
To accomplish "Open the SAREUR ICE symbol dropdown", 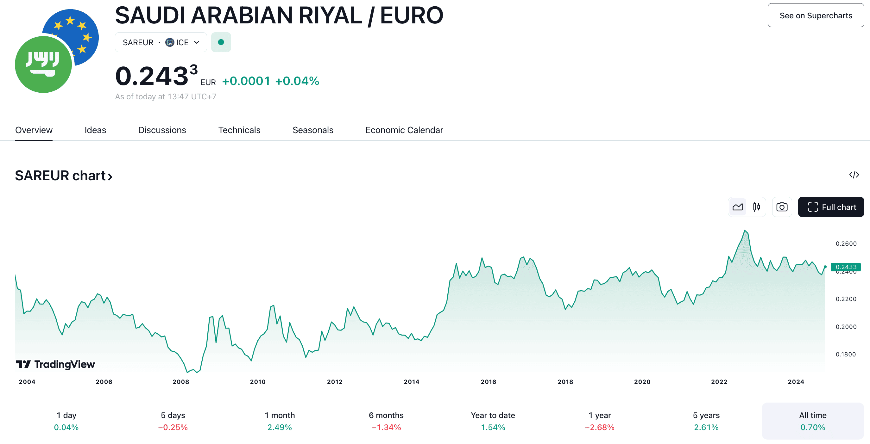I will (x=161, y=42).
